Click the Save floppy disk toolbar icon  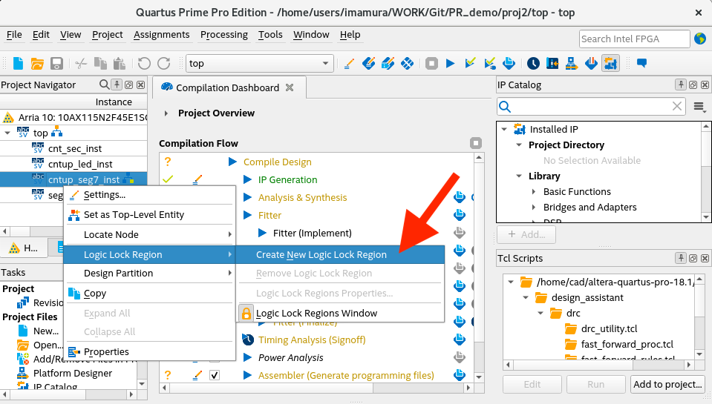56,63
